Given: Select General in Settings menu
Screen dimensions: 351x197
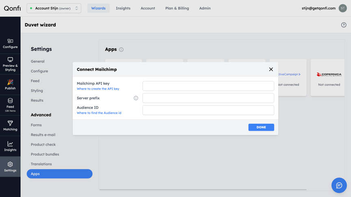Looking at the screenshot, I should pos(38,61).
